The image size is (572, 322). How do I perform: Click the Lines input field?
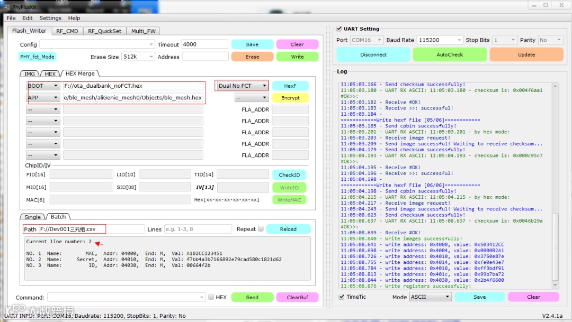tap(198, 229)
